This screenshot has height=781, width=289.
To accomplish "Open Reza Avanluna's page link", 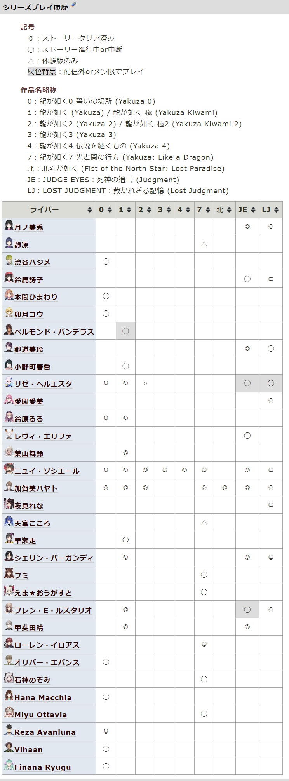I will point(45,732).
